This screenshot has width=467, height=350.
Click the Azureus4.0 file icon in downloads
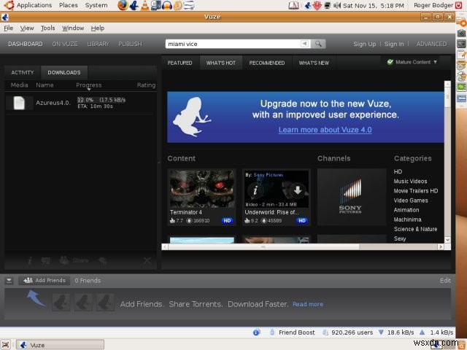(x=19, y=103)
